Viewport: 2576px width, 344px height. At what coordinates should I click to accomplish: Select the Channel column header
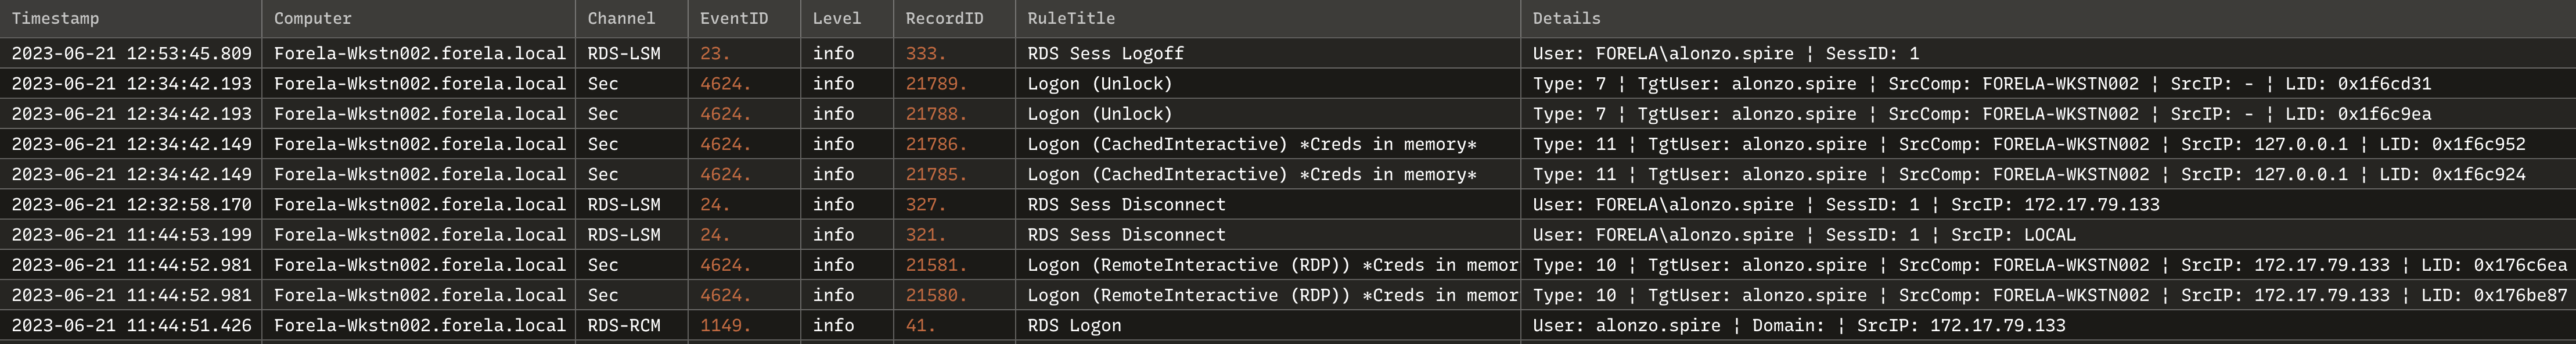pyautogui.click(x=631, y=19)
